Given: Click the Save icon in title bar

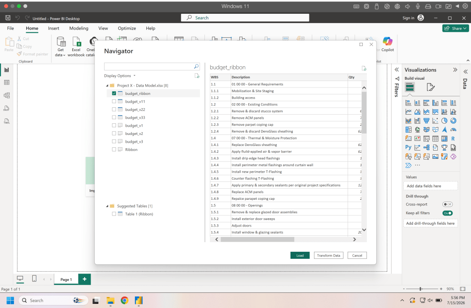Looking at the screenshot, I should click(8, 18).
